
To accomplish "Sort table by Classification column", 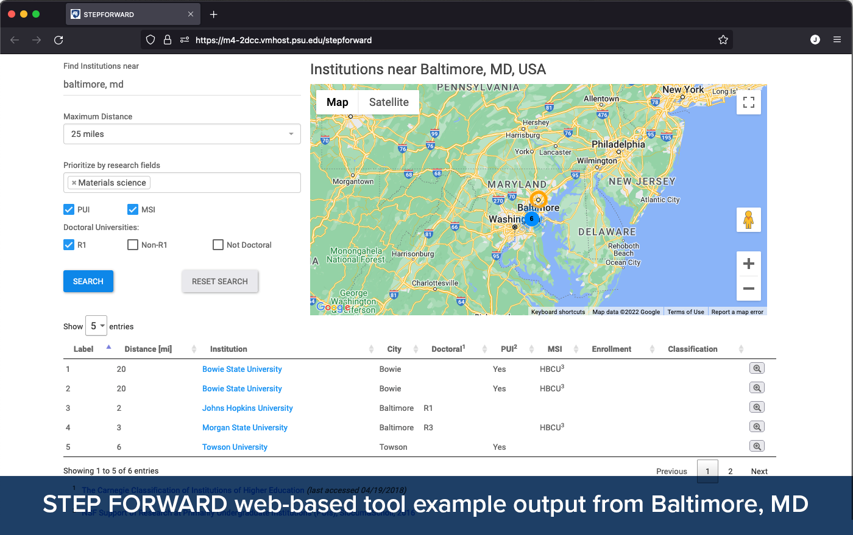I will tap(704, 349).
